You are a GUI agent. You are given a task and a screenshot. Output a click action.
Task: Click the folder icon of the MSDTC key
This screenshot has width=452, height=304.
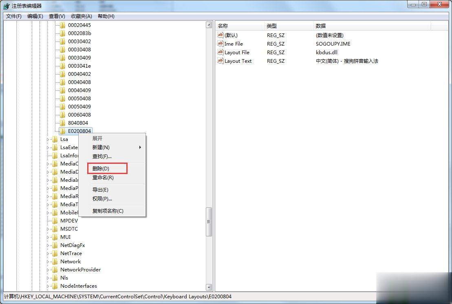[55, 229]
